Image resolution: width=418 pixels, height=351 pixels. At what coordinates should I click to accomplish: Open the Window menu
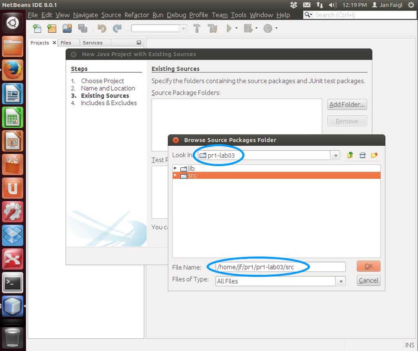262,15
